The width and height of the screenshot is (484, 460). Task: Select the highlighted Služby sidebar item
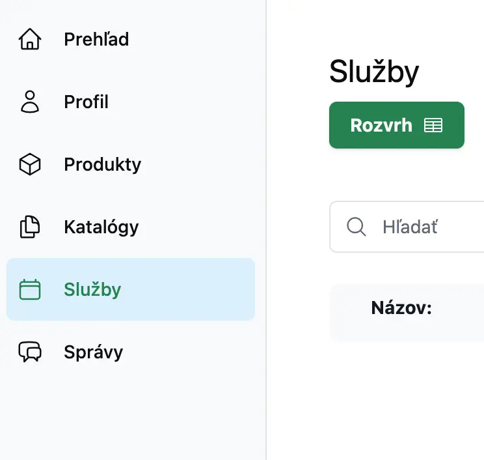coord(130,289)
